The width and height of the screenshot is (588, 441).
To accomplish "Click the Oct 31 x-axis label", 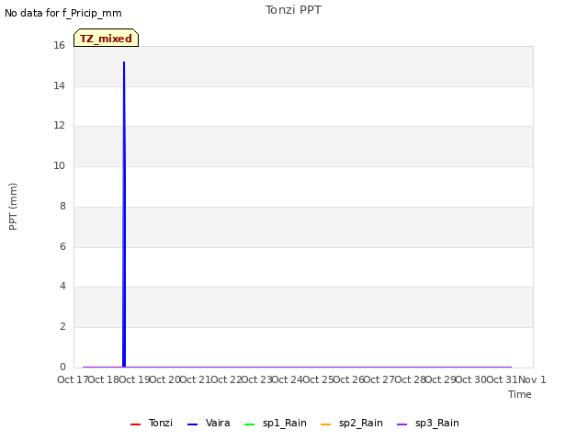I will click(502, 379).
